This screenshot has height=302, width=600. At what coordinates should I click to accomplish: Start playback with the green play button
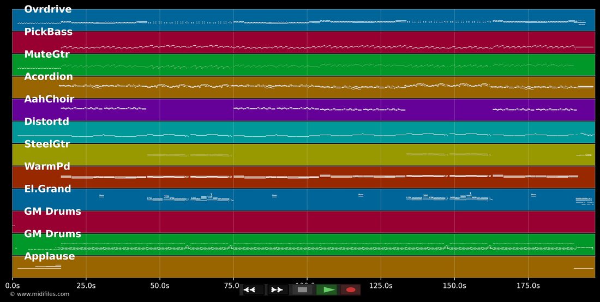point(327,290)
